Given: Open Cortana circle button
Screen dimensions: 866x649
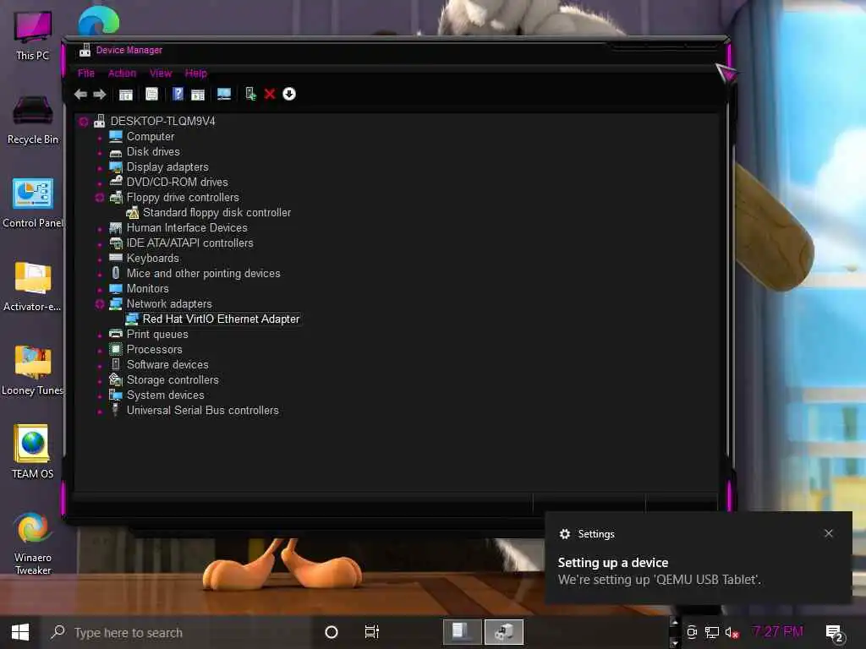Looking at the screenshot, I should click(x=332, y=632).
